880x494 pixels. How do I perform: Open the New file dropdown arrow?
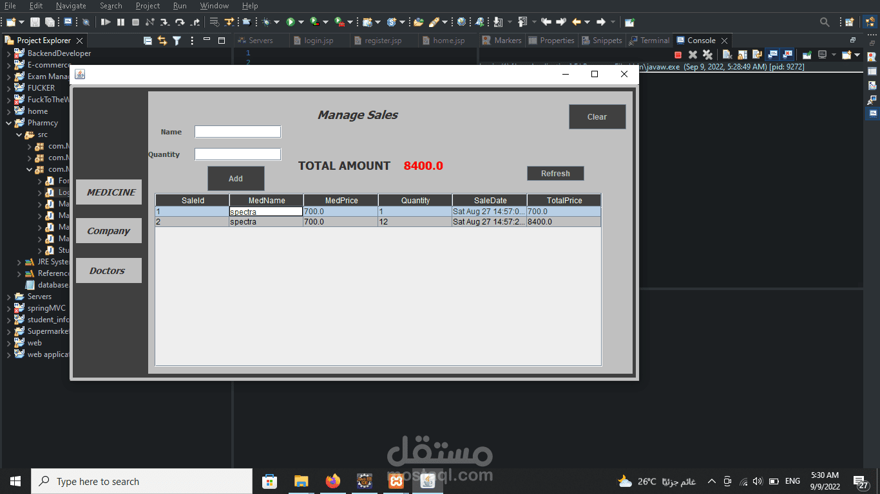[x=21, y=22]
